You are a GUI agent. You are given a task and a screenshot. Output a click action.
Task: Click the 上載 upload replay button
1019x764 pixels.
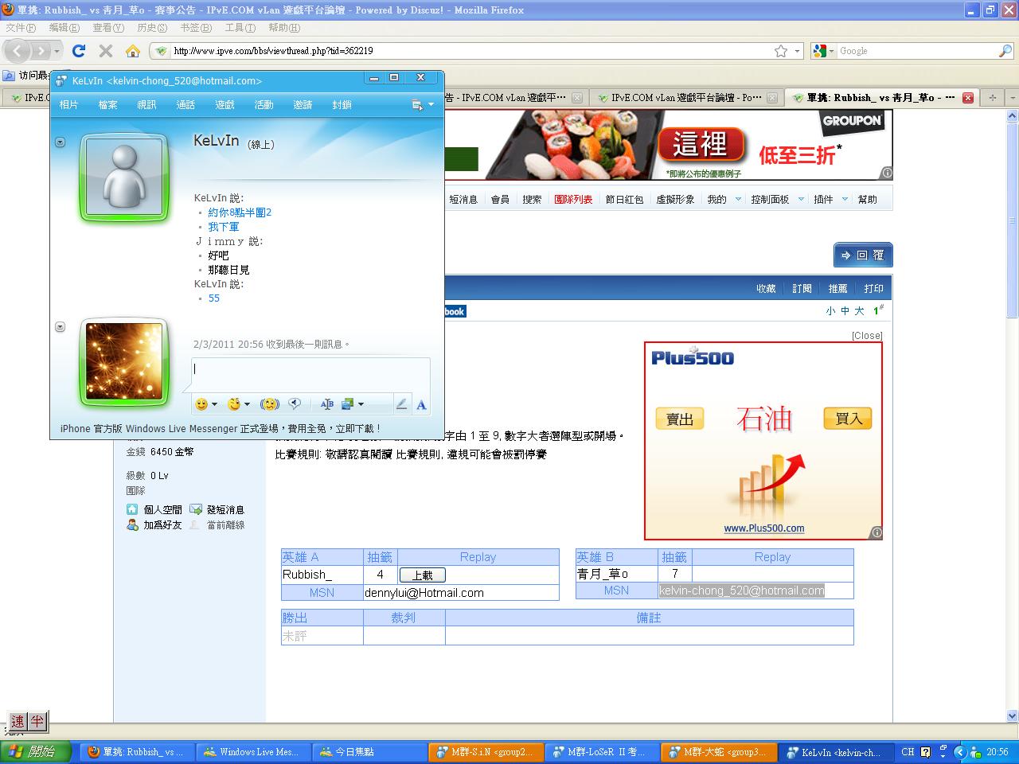[422, 575]
